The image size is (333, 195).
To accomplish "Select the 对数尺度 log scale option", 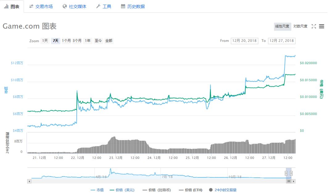I will coord(300,26).
